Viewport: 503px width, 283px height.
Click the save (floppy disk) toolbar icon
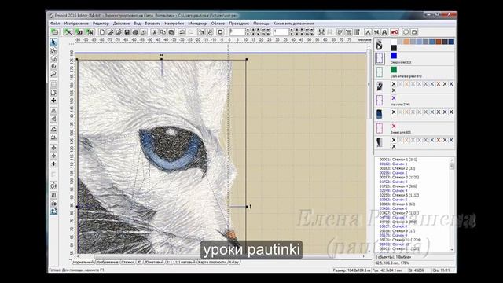(127, 32)
